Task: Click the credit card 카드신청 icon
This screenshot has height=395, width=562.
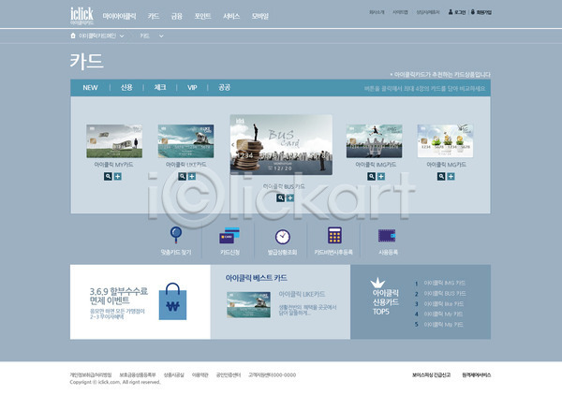Action: (x=229, y=235)
